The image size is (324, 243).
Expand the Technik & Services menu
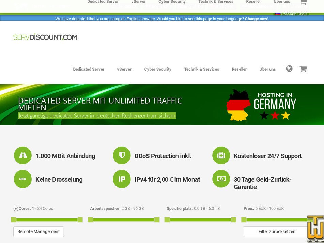202,69
